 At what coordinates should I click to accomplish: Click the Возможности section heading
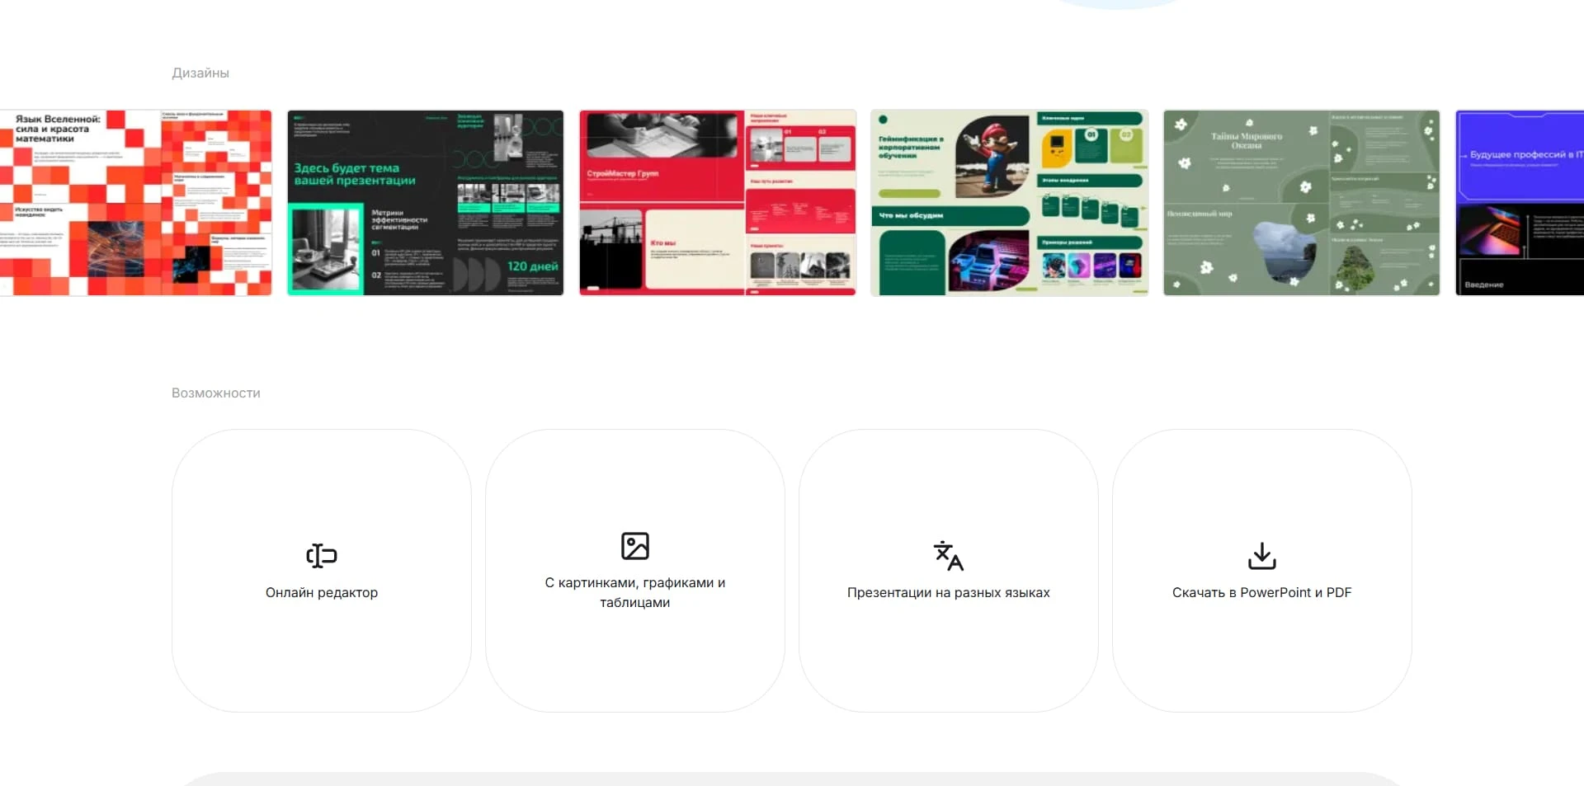pyautogui.click(x=216, y=393)
